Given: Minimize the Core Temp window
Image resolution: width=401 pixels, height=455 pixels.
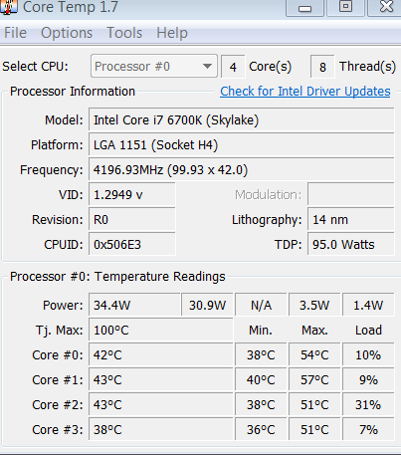Looking at the screenshot, I should (x=304, y=7).
